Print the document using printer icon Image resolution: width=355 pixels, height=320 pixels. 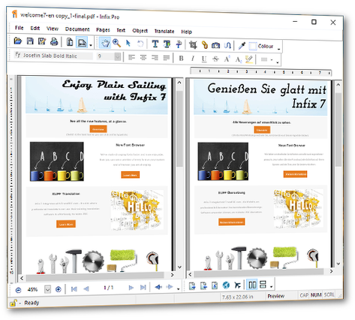54,41
